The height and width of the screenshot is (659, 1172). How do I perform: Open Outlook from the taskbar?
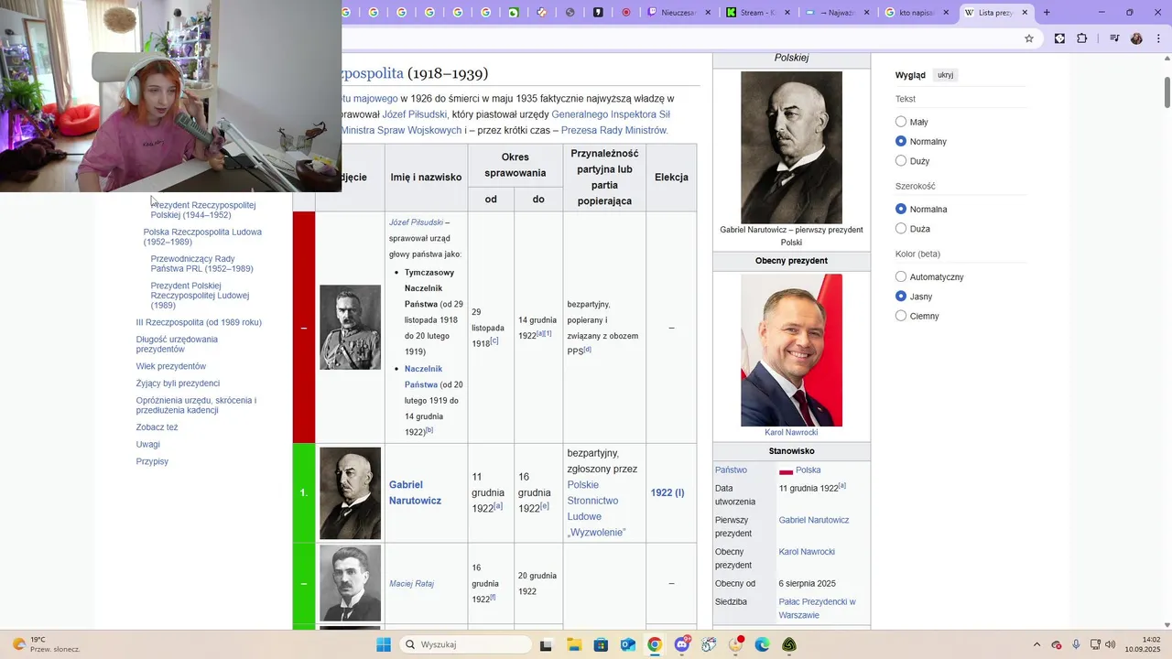point(627,644)
